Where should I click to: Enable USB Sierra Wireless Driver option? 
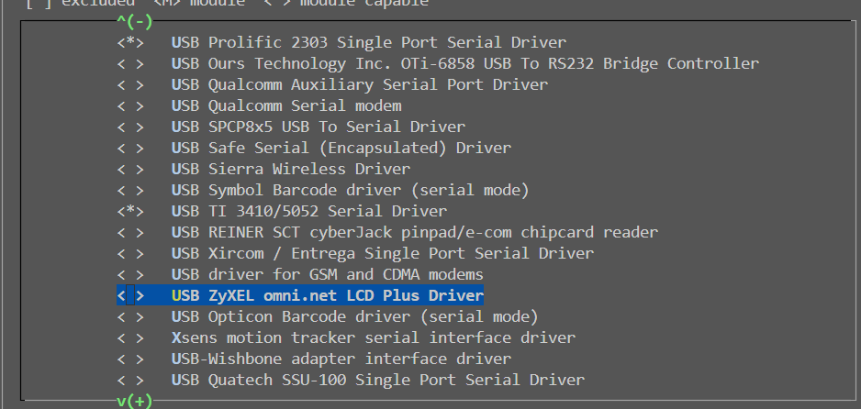[130, 169]
